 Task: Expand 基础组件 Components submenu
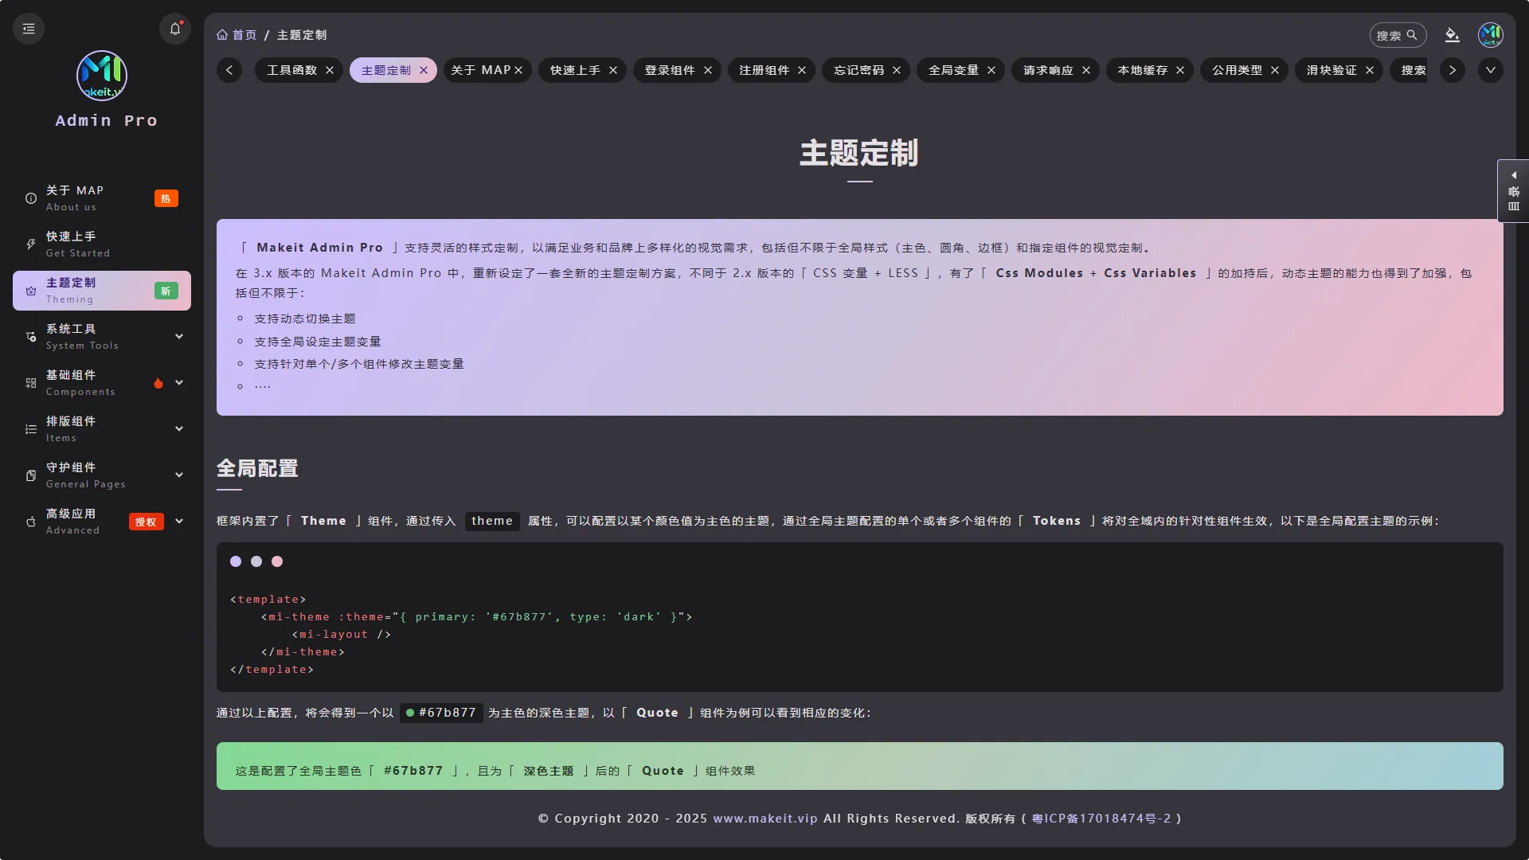click(x=102, y=383)
